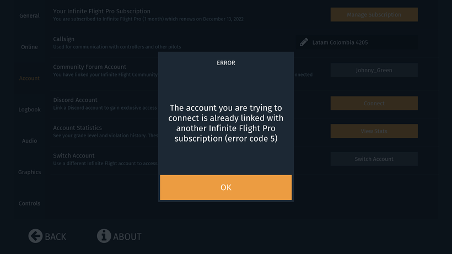Select the Account tab
Viewport: 452px width, 254px height.
29,78
